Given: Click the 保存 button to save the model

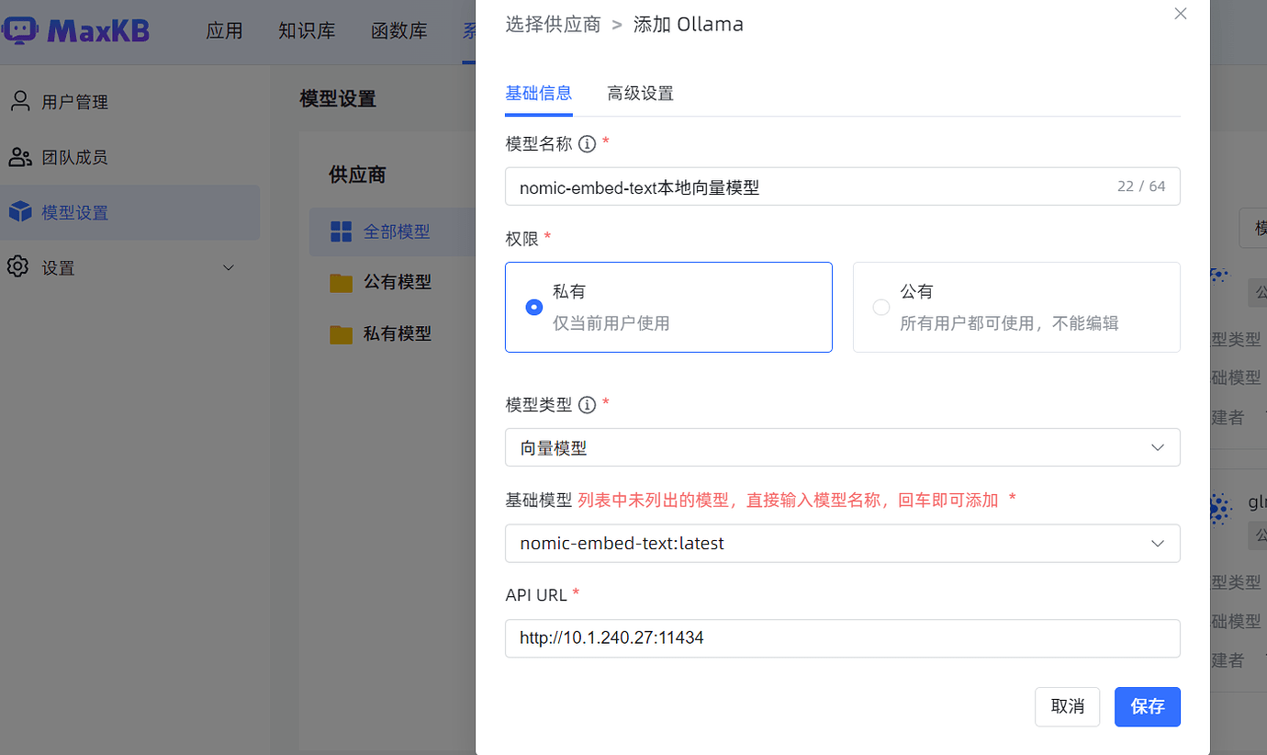Looking at the screenshot, I should coord(1147,706).
